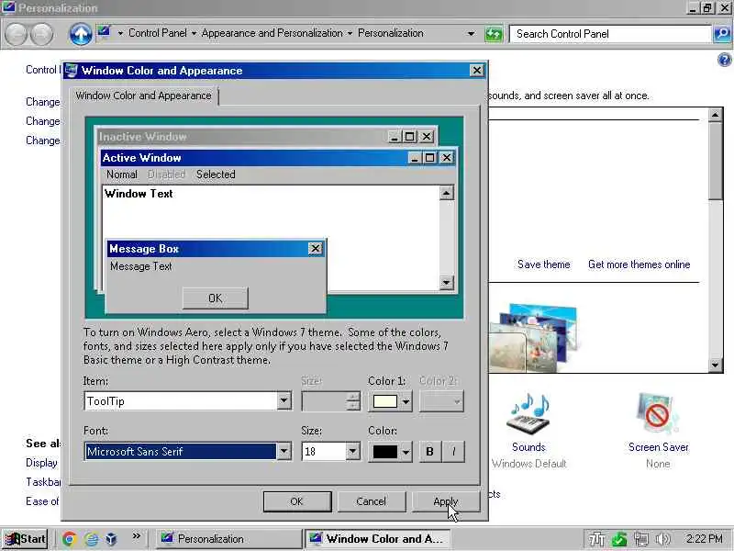Screen dimensions: 734x551
Task: Click the green Refresh icon by address bar
Action: [x=494, y=34]
